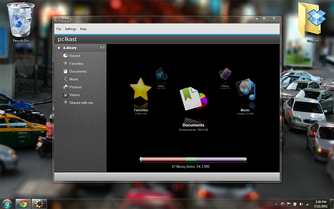Collapse the iLibrary section arrow
Screen dimensions: 334x209
tap(59, 48)
